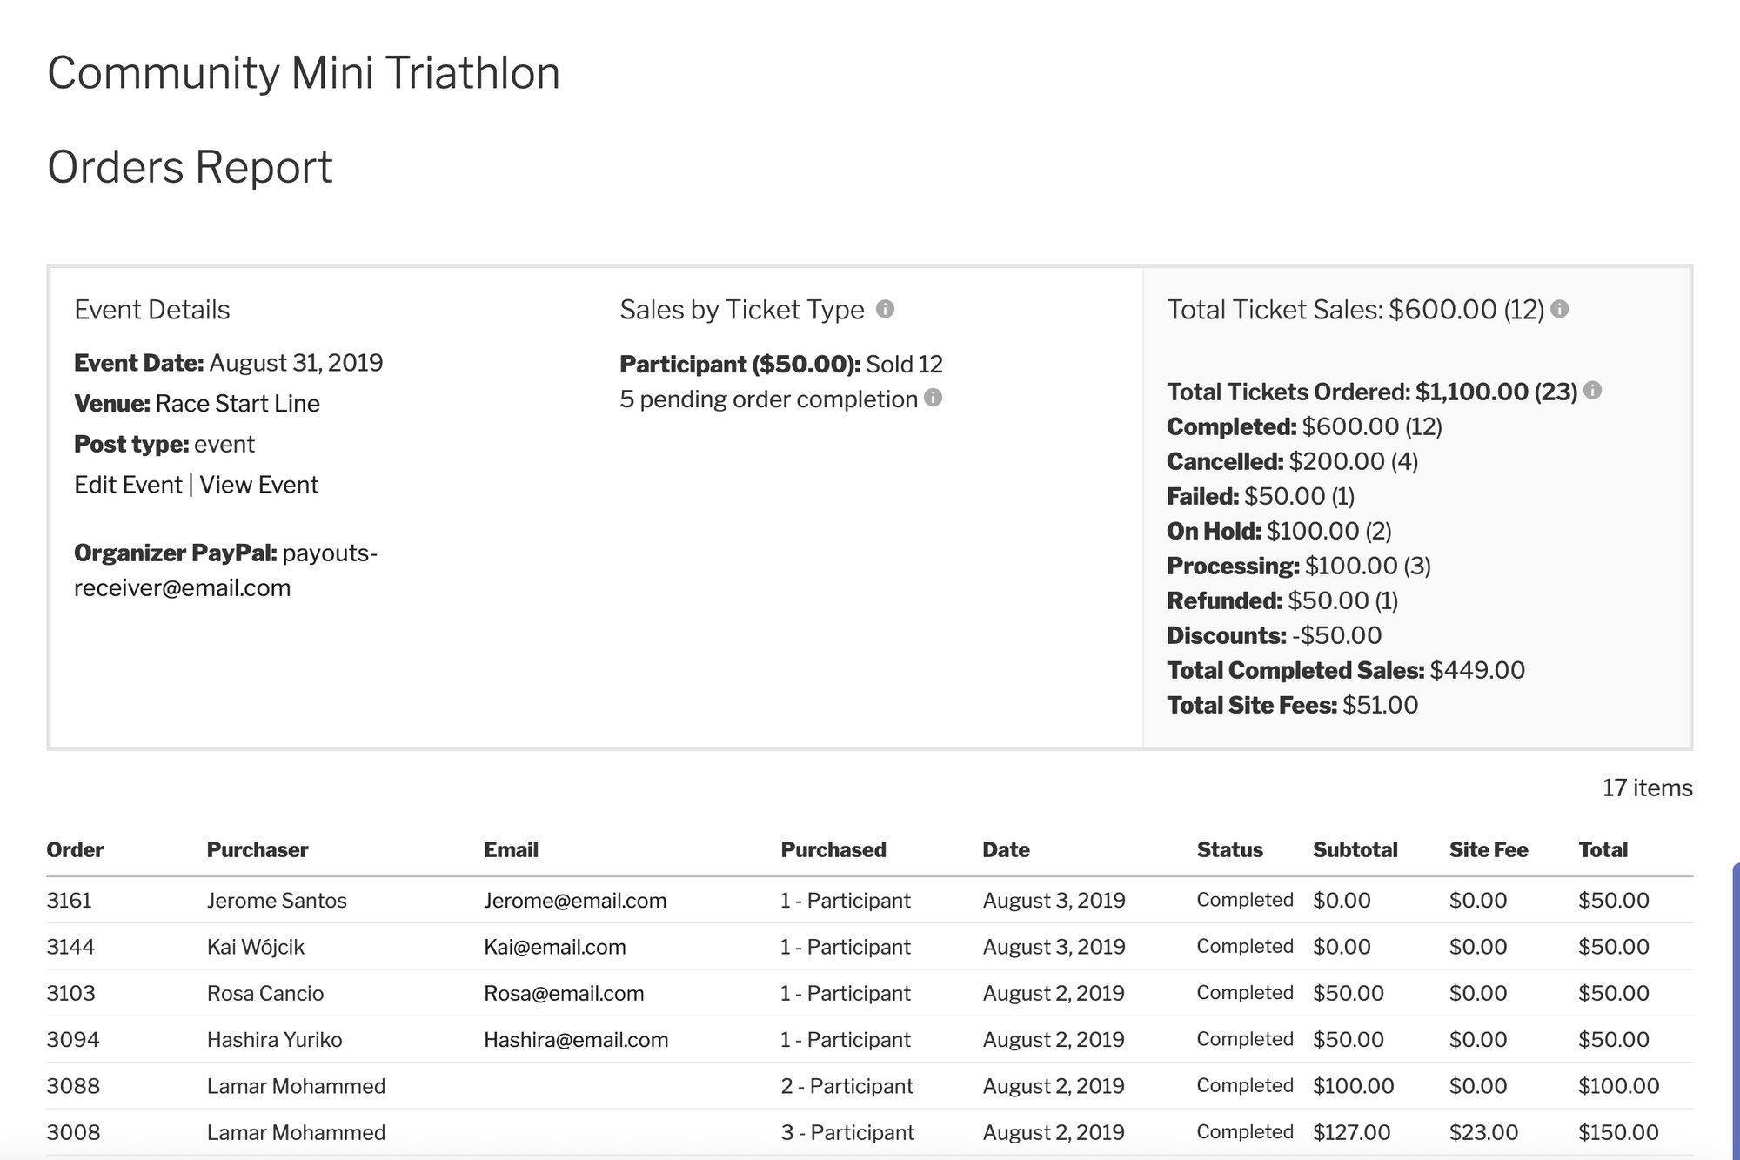Open order number 3161
Viewport: 1740px width, 1160px height.
69,901
